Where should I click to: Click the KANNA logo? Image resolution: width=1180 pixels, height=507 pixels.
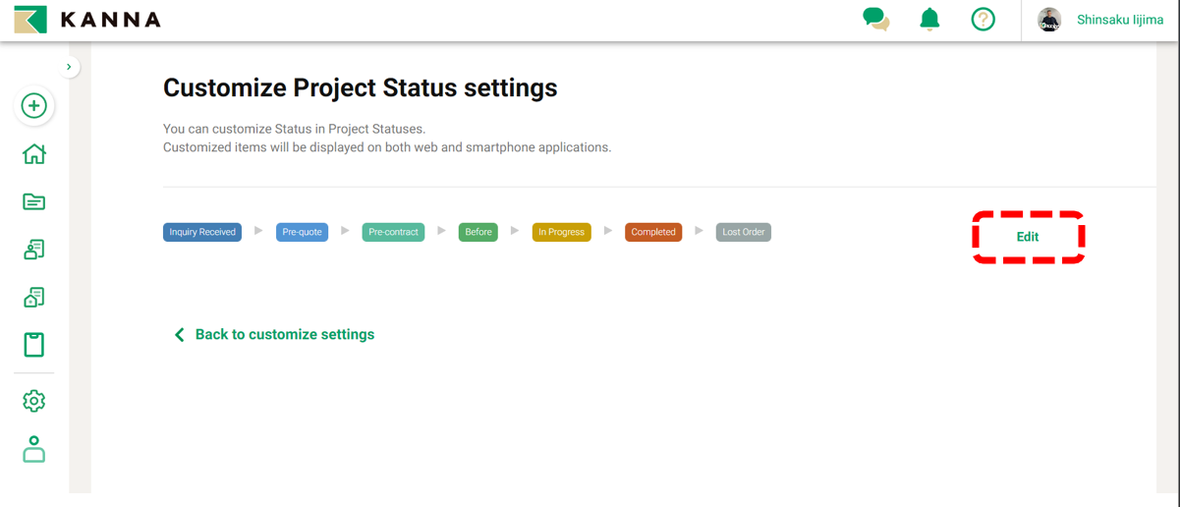(x=87, y=20)
